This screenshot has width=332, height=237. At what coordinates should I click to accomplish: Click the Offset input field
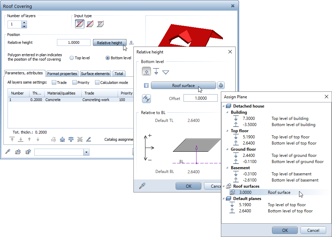pos(200,98)
